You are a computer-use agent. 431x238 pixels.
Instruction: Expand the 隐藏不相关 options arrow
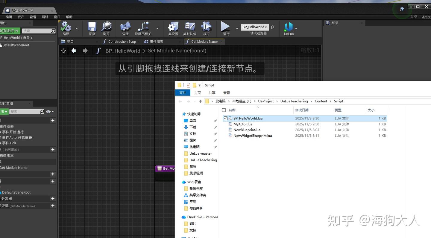[x=157, y=28]
